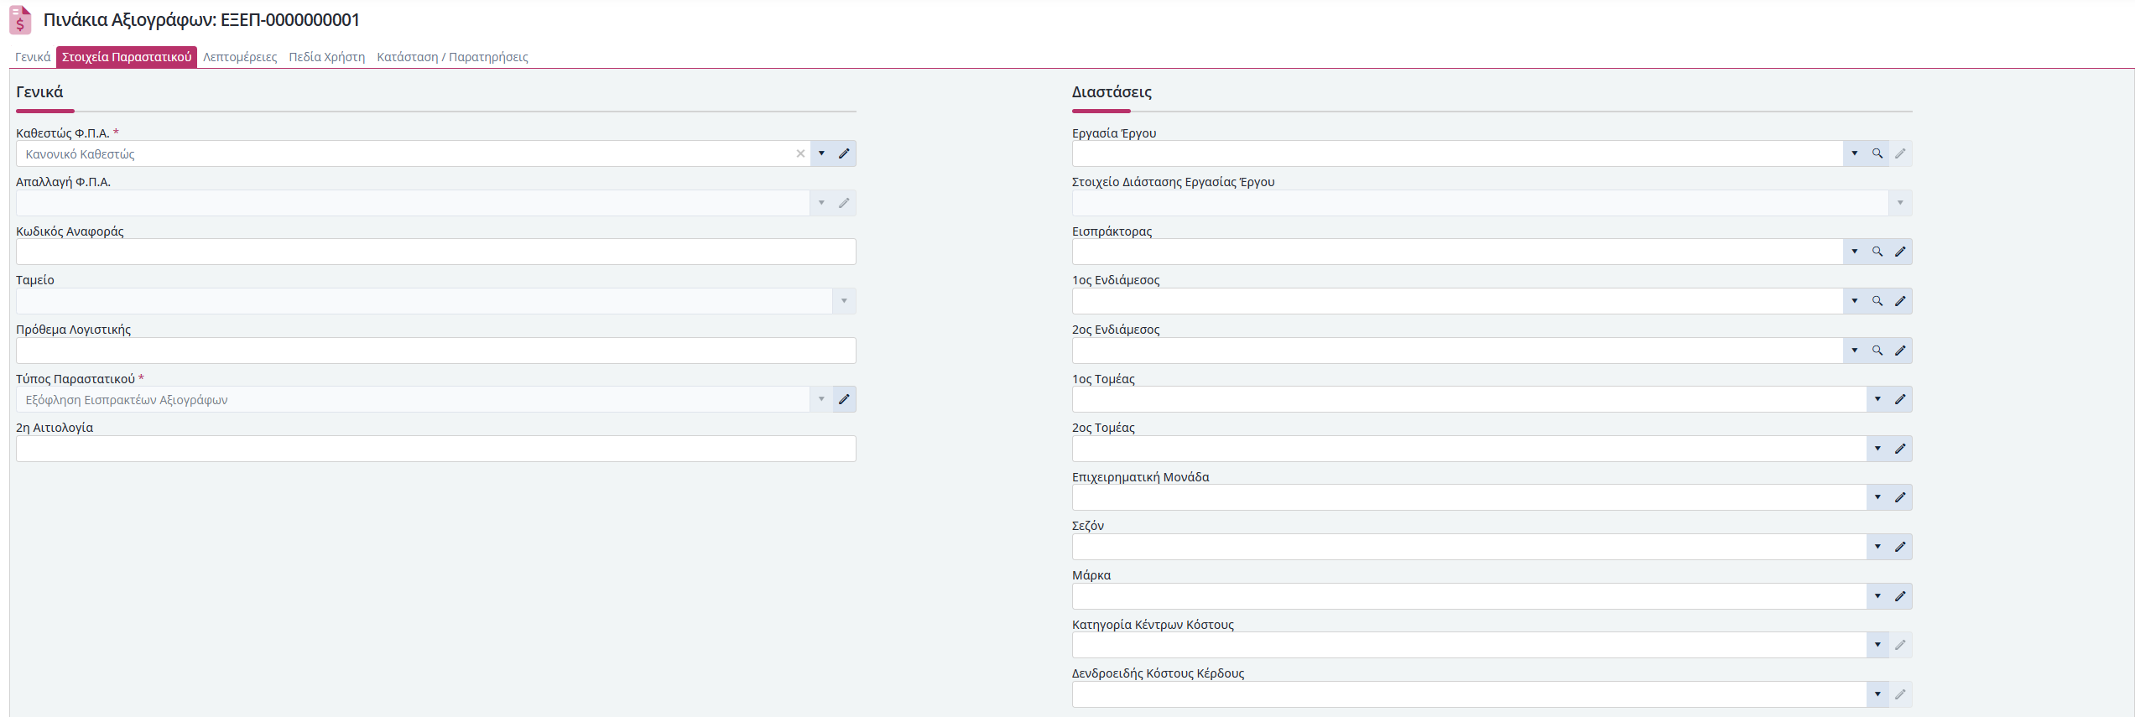
Task: Expand the 2ος Ενδιάμεσος dropdown
Action: (1855, 351)
